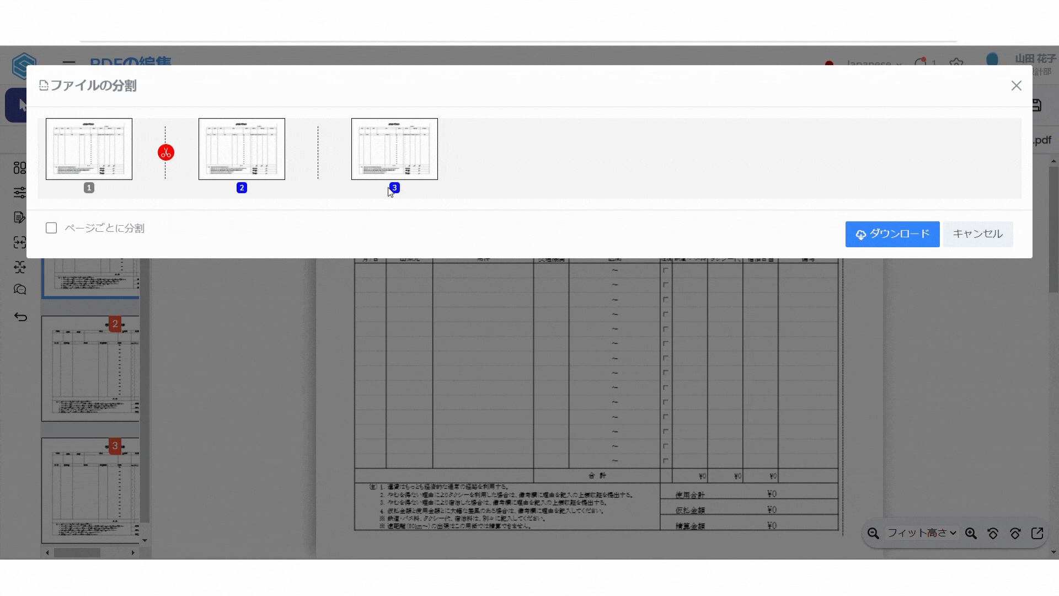
Task: Click the キャンセル button
Action: (977, 234)
